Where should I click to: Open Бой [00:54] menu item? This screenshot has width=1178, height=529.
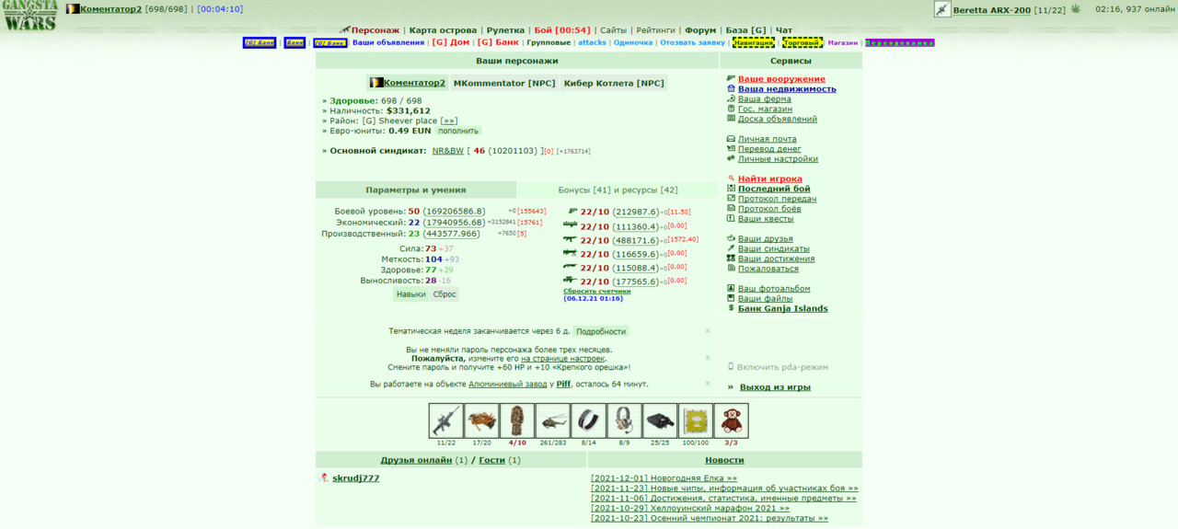[x=562, y=30]
